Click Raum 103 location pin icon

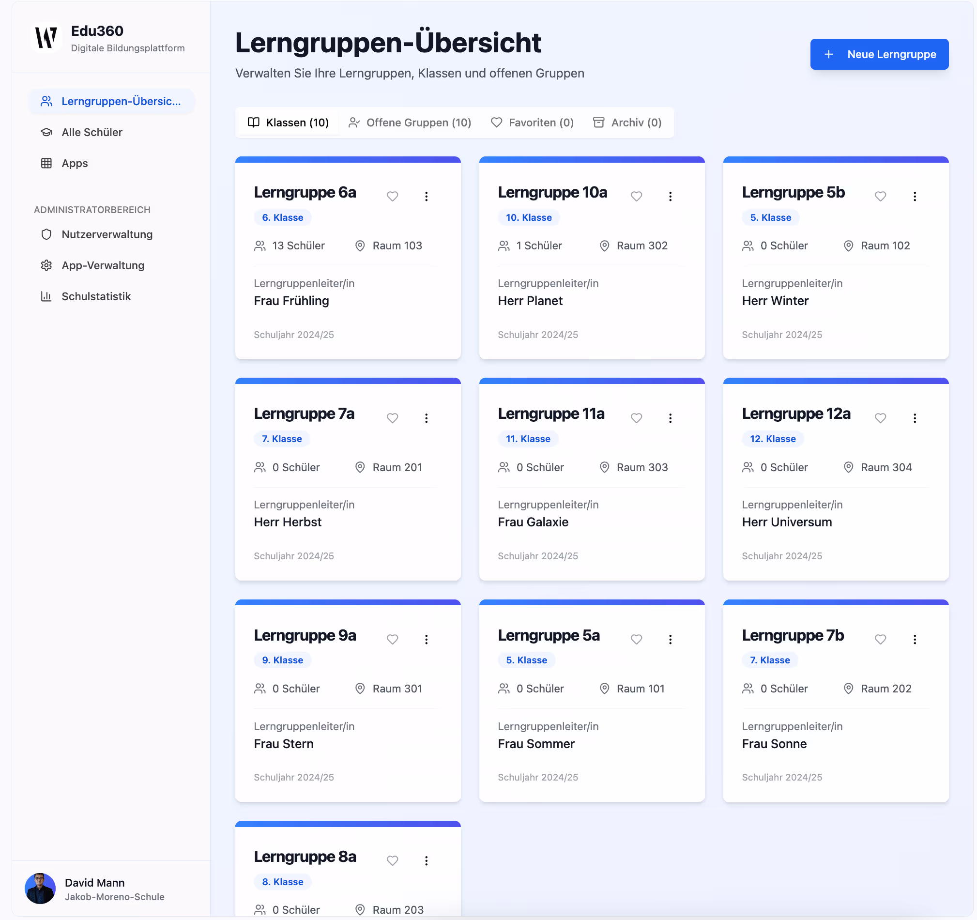tap(360, 245)
